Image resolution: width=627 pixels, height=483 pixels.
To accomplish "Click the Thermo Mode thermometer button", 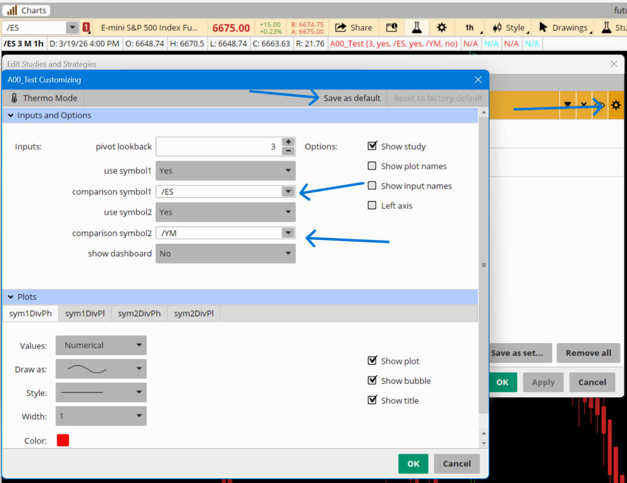I will pos(43,98).
